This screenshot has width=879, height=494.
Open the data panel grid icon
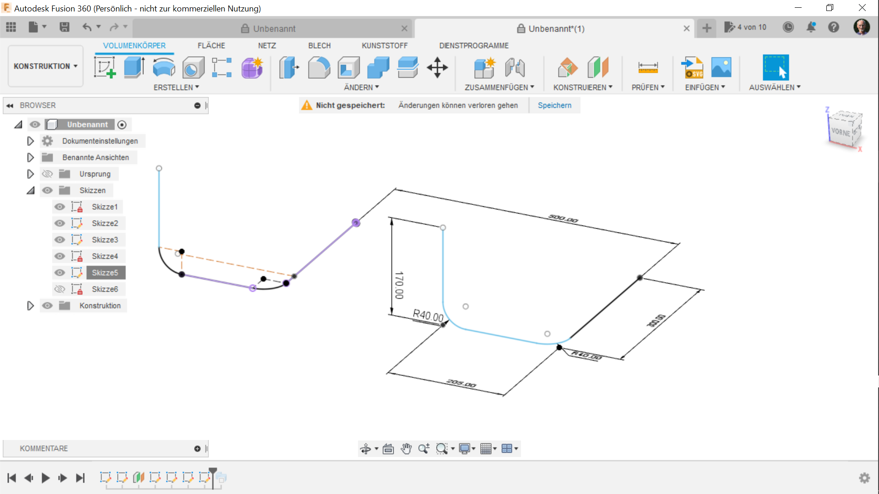[11, 27]
